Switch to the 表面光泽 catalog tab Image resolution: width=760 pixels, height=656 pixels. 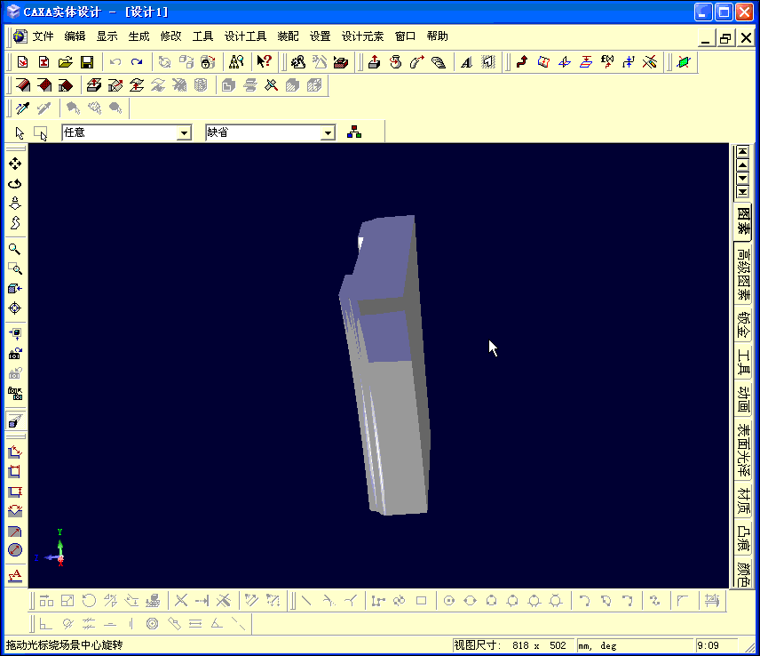tap(743, 450)
